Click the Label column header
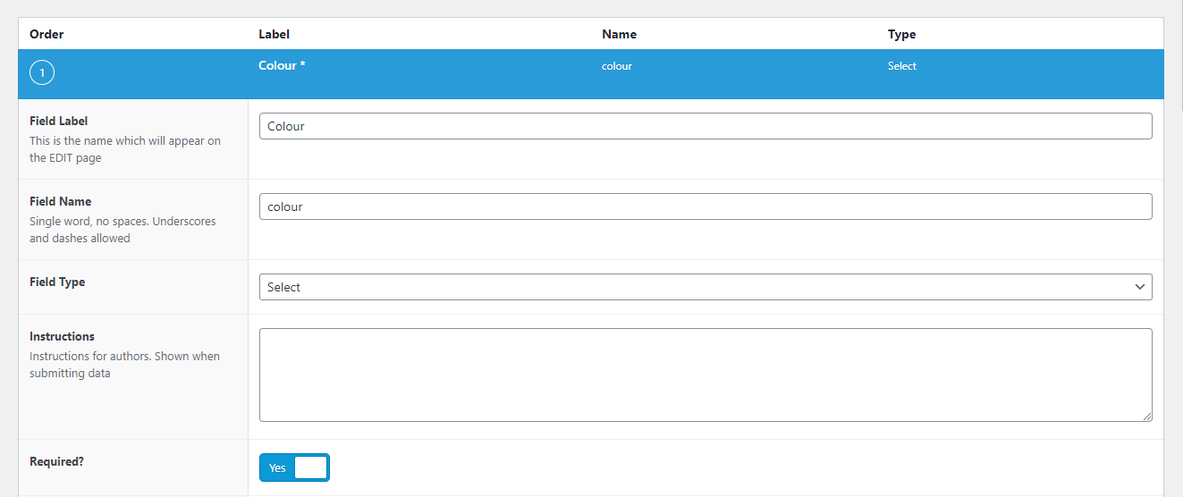Viewport: 1183px width, 497px height. coord(274,34)
